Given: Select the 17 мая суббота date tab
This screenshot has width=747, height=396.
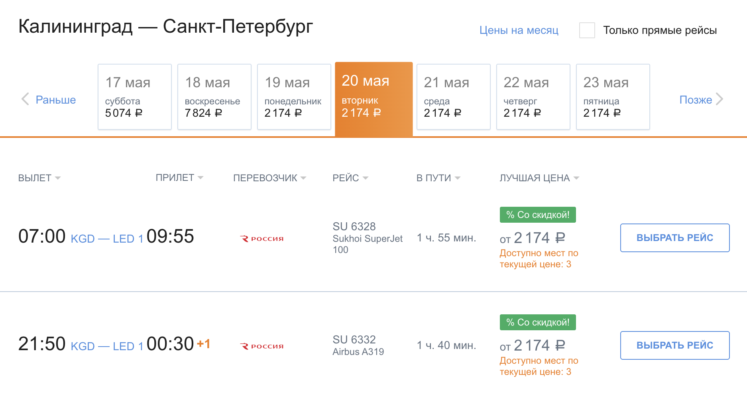Looking at the screenshot, I should pyautogui.click(x=135, y=97).
